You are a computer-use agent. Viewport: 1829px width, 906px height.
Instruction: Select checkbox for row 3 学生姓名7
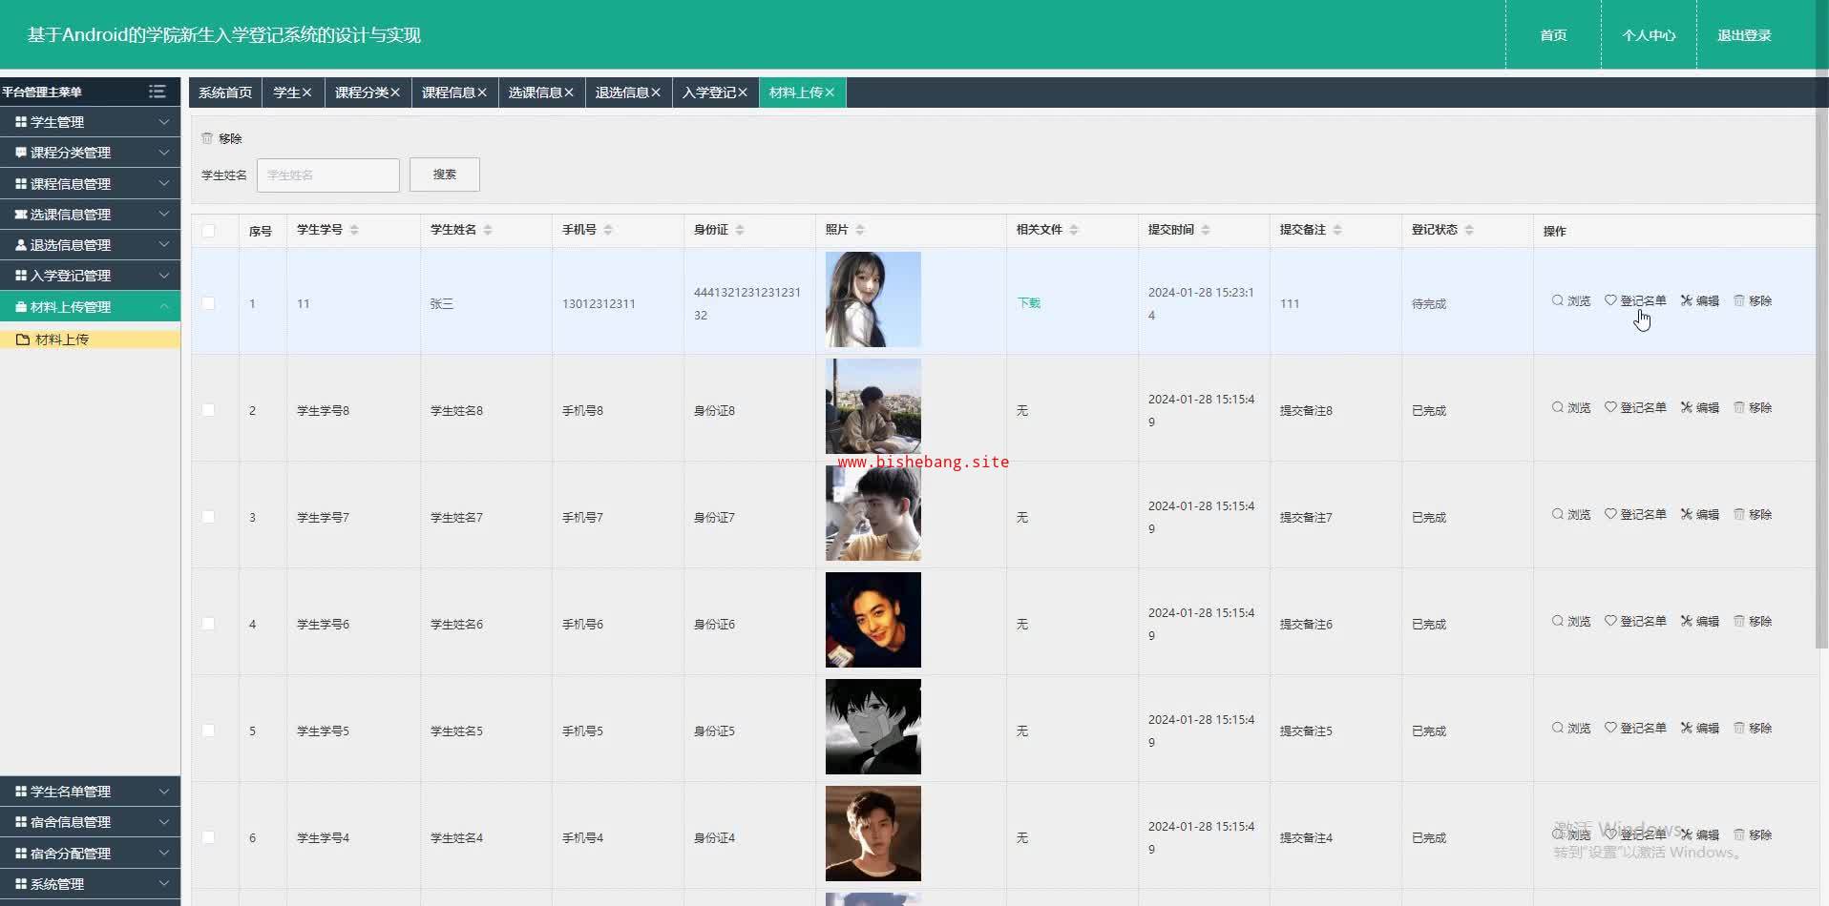point(208,517)
